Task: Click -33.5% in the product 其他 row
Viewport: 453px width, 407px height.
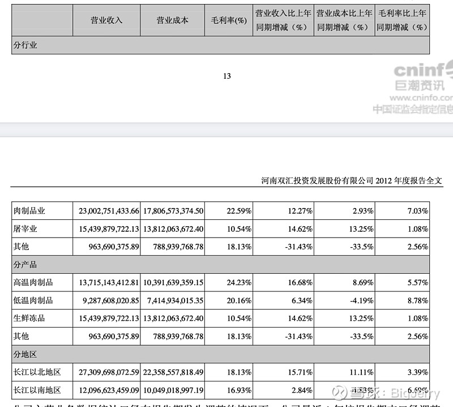Action: (x=362, y=336)
